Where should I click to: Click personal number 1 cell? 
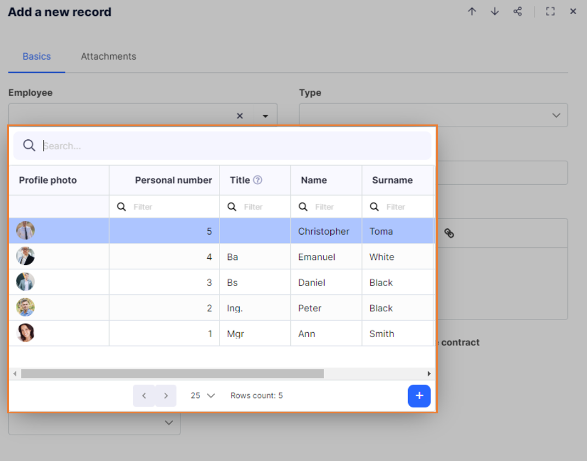(x=165, y=333)
